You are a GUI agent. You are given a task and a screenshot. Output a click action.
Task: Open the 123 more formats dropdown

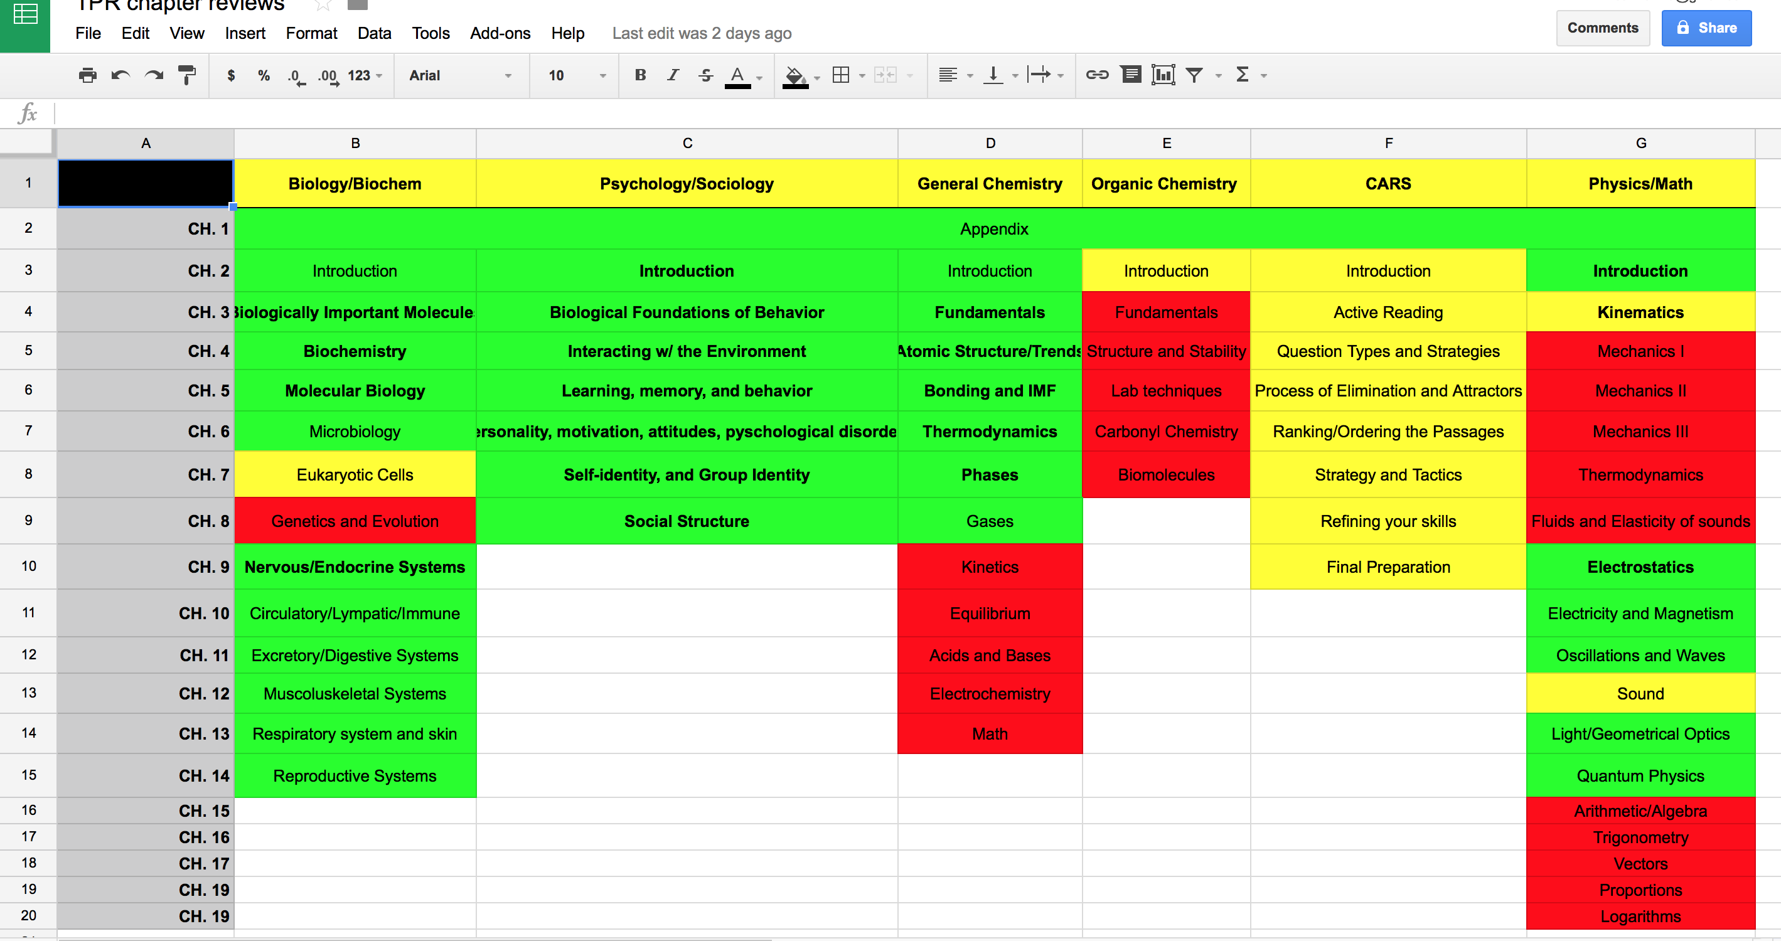[365, 75]
